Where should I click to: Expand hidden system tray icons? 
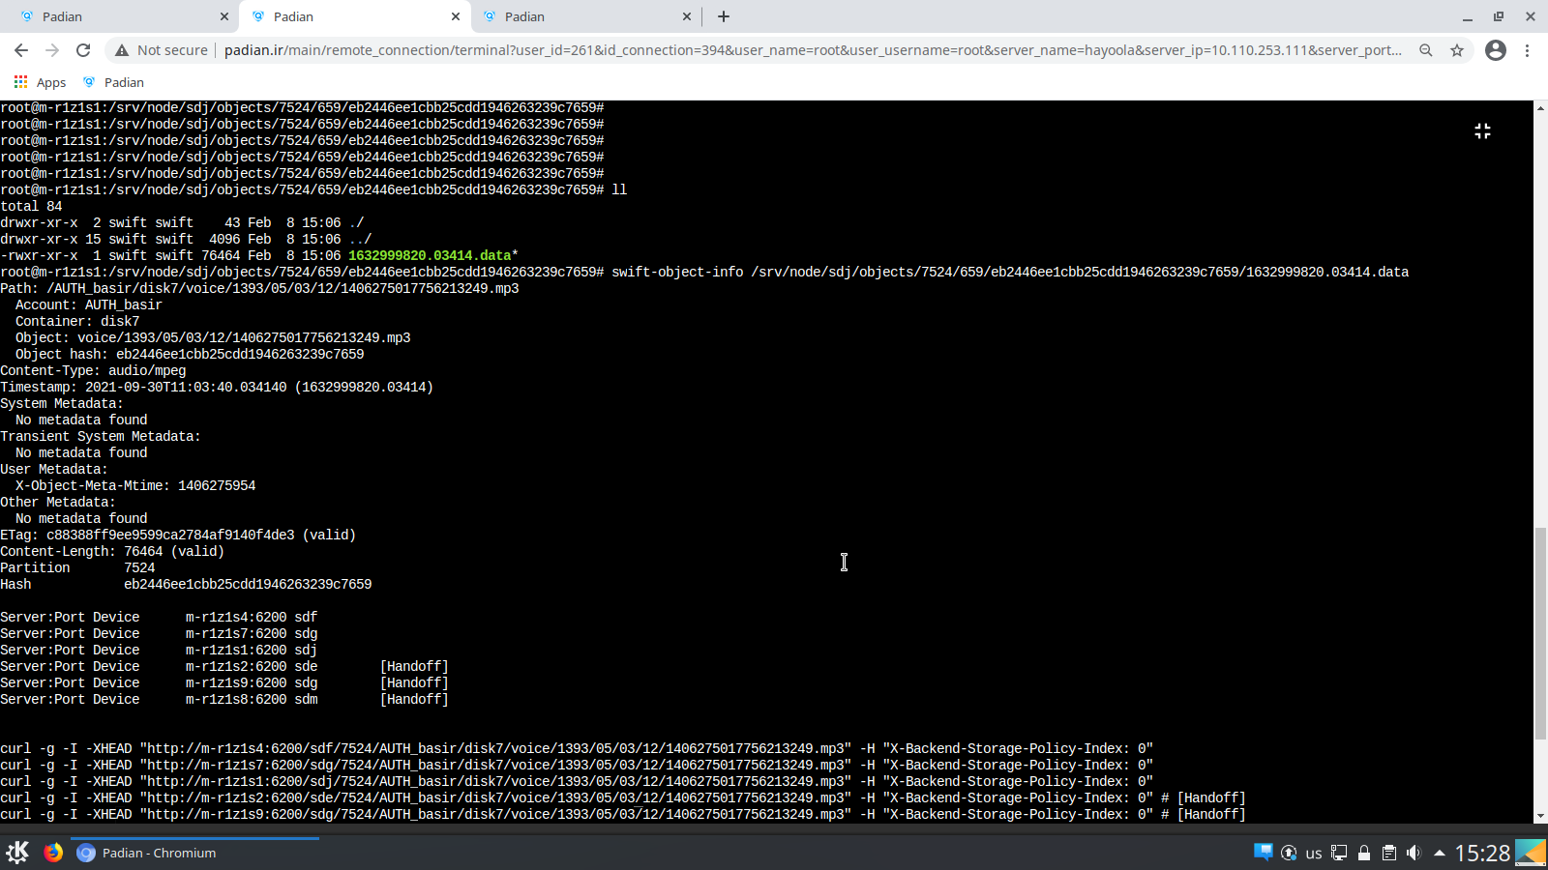pos(1440,853)
